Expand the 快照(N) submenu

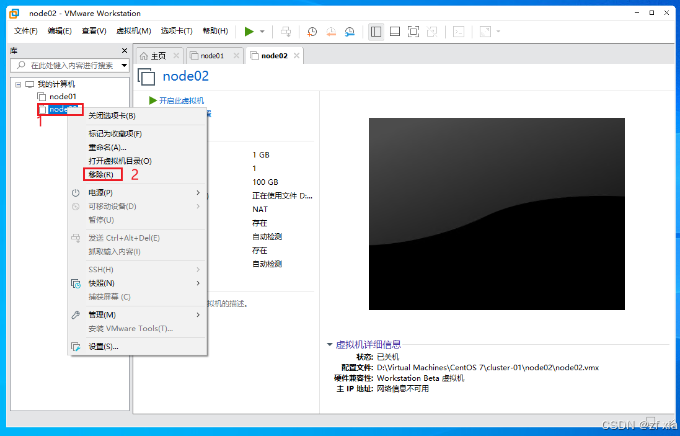point(137,283)
